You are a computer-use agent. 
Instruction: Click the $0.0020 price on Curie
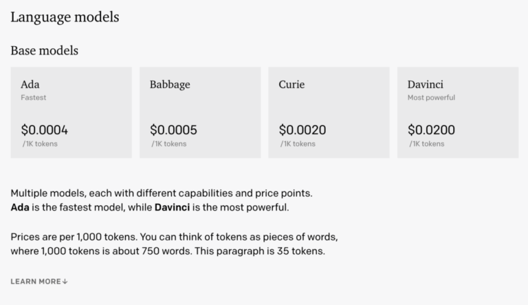coord(302,130)
